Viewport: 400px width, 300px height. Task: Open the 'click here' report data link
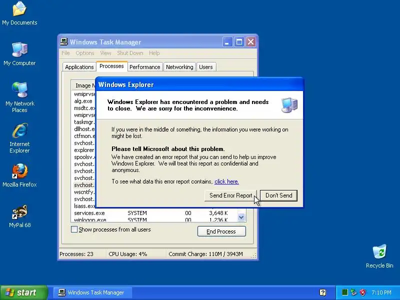point(226,181)
